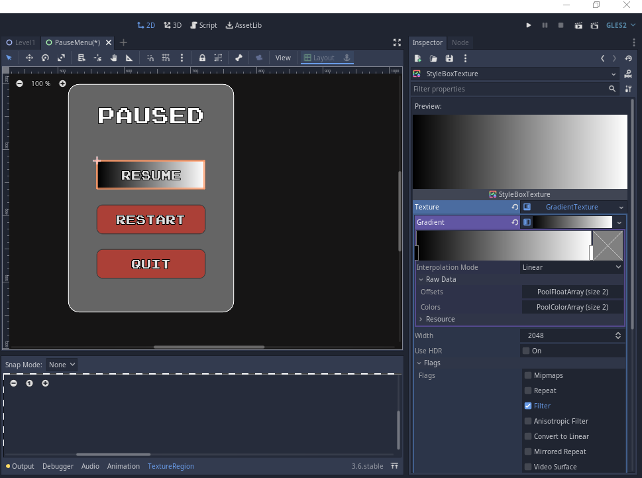This screenshot has height=478, width=642.
Task: Open the documentation icon beside StyleBoxTexture
Action: pyautogui.click(x=627, y=74)
